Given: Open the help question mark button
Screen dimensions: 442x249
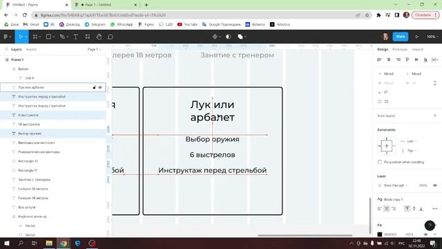Looking at the screenshot, I should pos(430,225).
